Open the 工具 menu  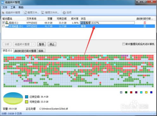13,8
